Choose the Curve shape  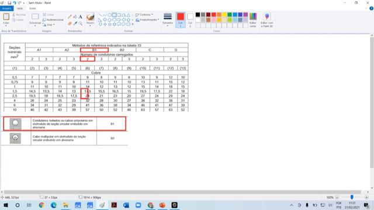coord(105,15)
